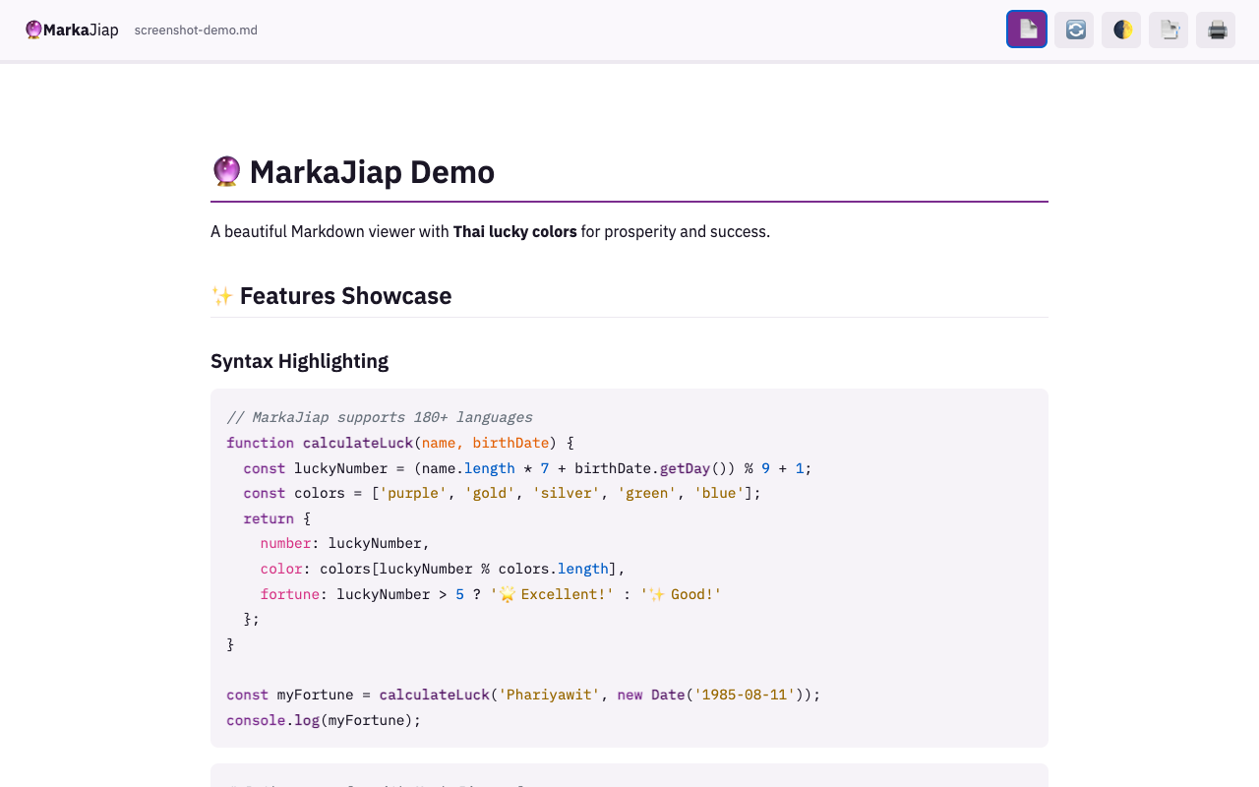1259x787 pixels.
Task: Click the bold "Thai lucky colors" text
Action: [x=514, y=232]
